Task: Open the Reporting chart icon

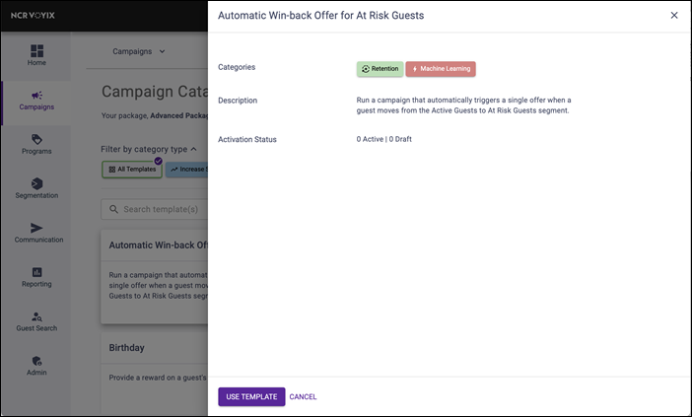Action: tap(36, 272)
